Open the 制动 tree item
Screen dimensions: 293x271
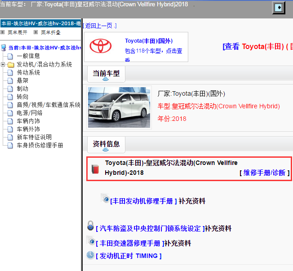click(x=22, y=89)
